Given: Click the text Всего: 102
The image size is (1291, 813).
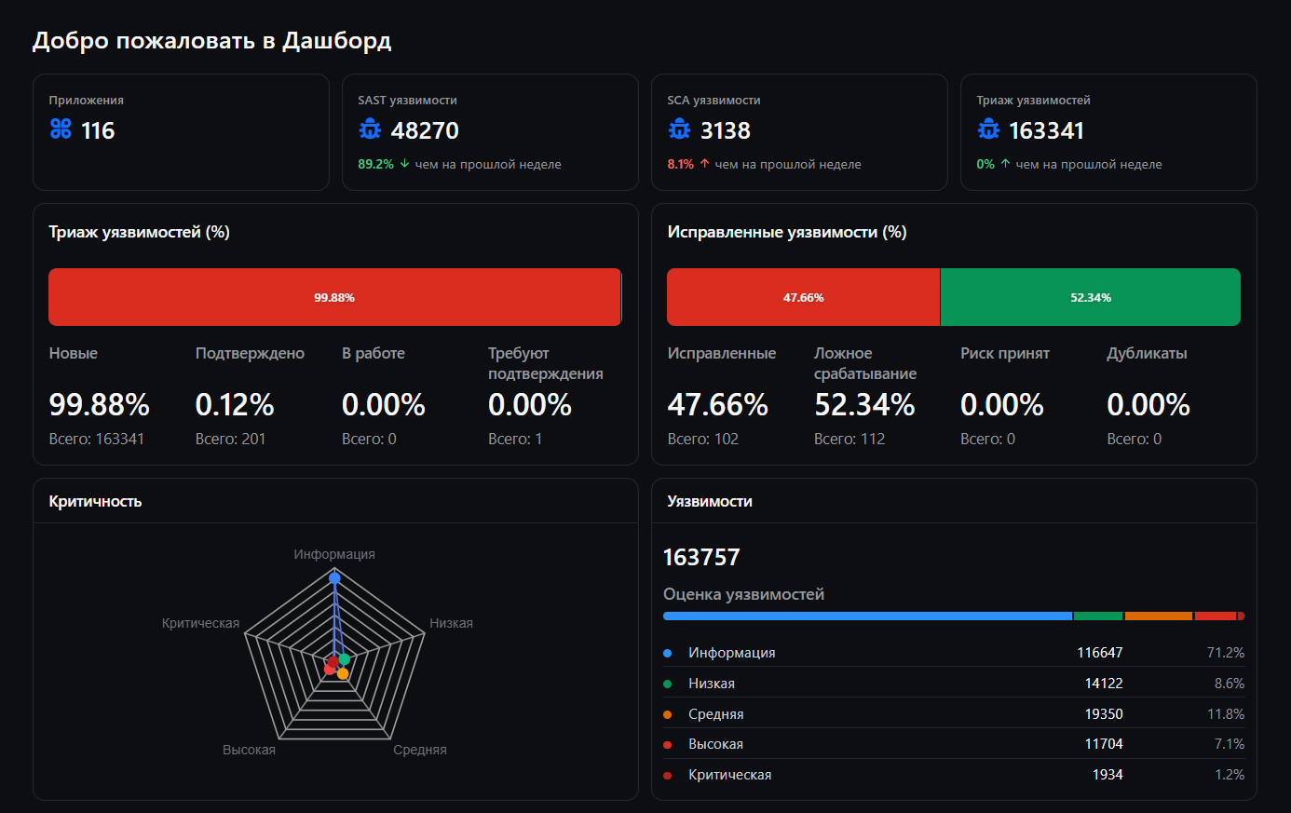Looking at the screenshot, I should click(x=703, y=439).
